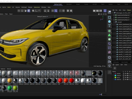Open the MoGraph menu

click(24, 7)
